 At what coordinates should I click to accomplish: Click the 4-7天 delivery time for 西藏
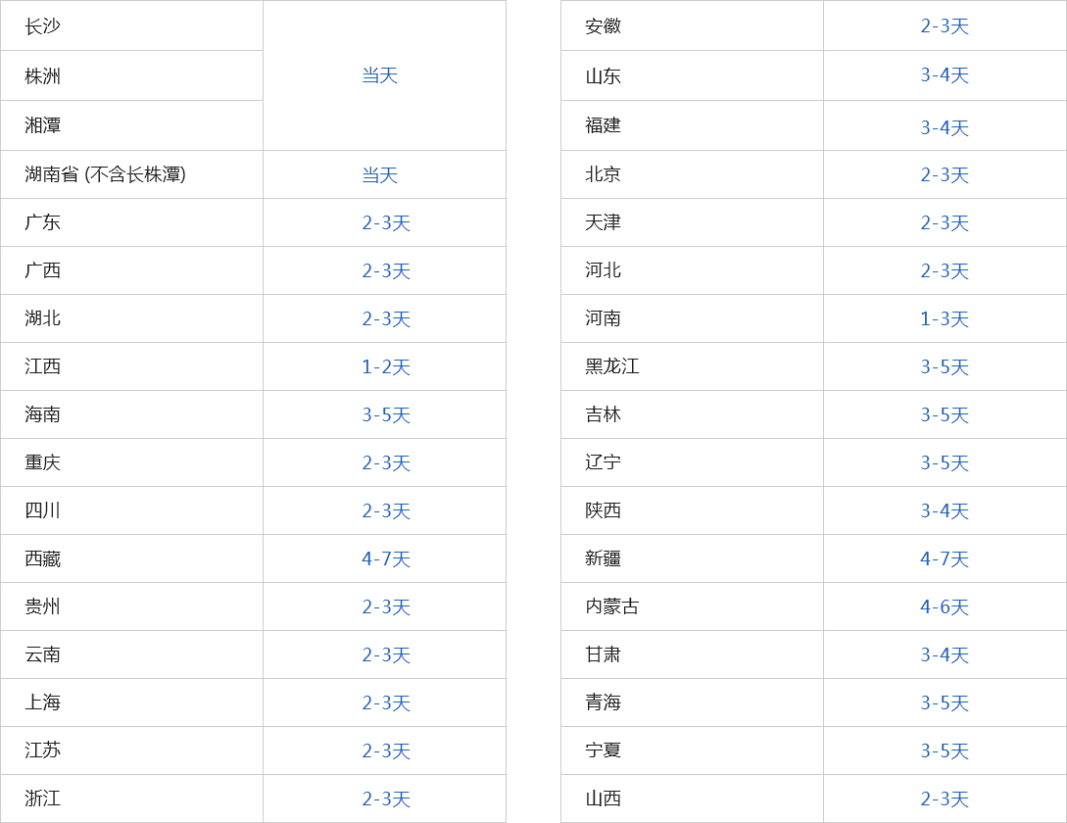point(386,559)
